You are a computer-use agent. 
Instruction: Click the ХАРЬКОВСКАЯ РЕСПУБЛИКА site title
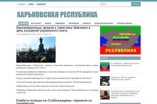[x=57, y=15]
